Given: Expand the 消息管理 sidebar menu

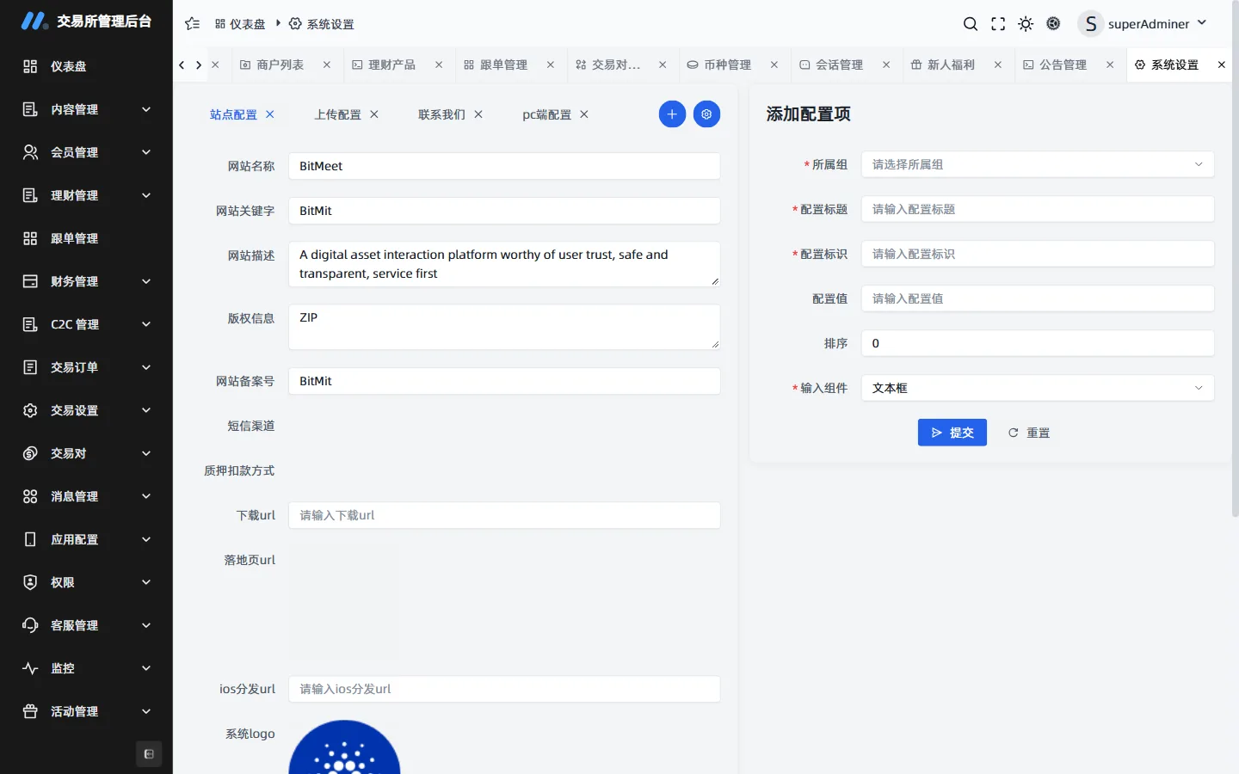Looking at the screenshot, I should click(x=86, y=496).
